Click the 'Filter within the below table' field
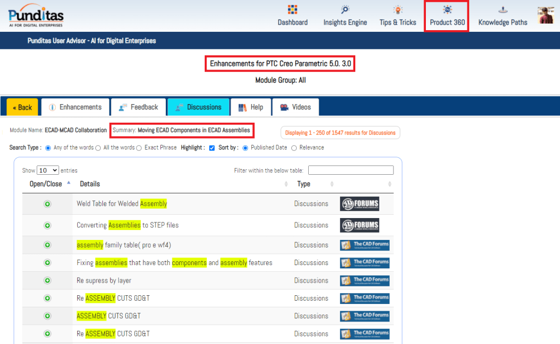The image size is (560, 344). click(351, 170)
